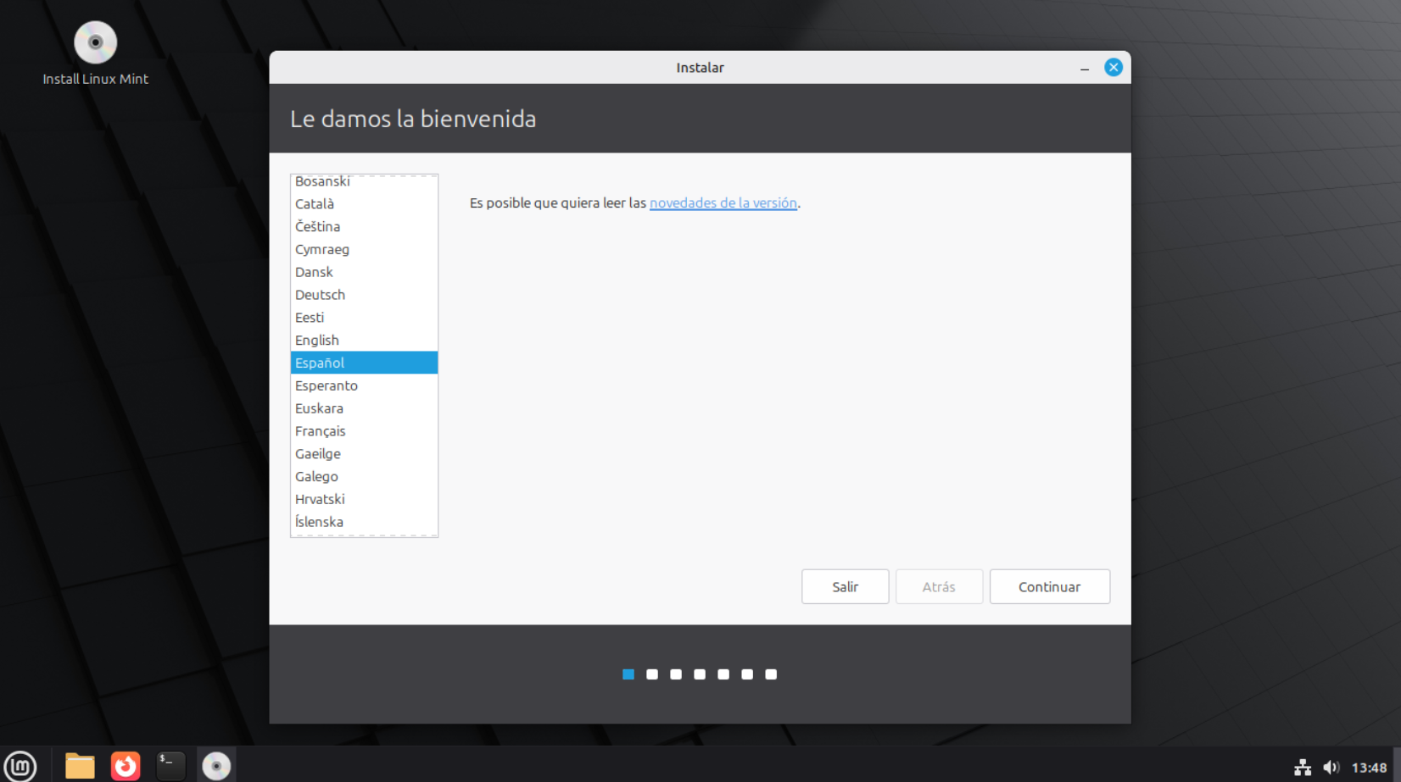Open the Linux Mint start menu

20,766
